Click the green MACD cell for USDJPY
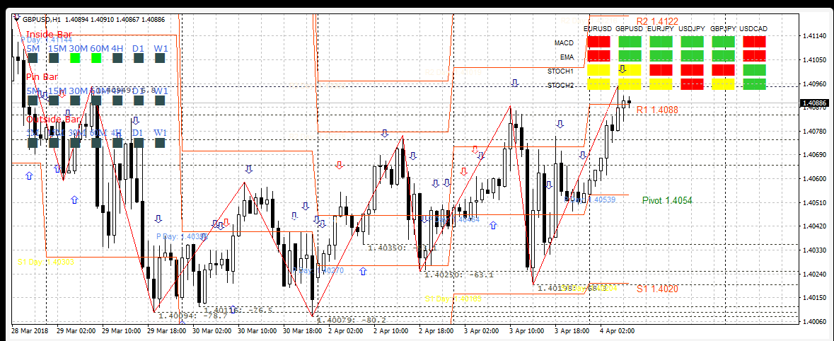Screen dimensions: 834x341 [x=693, y=42]
